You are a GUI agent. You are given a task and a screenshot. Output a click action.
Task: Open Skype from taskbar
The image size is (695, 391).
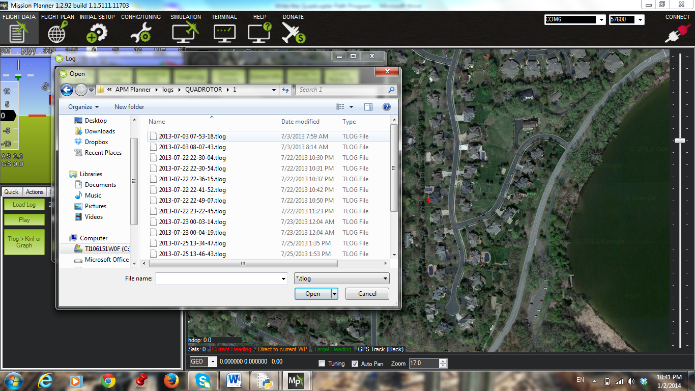point(203,380)
